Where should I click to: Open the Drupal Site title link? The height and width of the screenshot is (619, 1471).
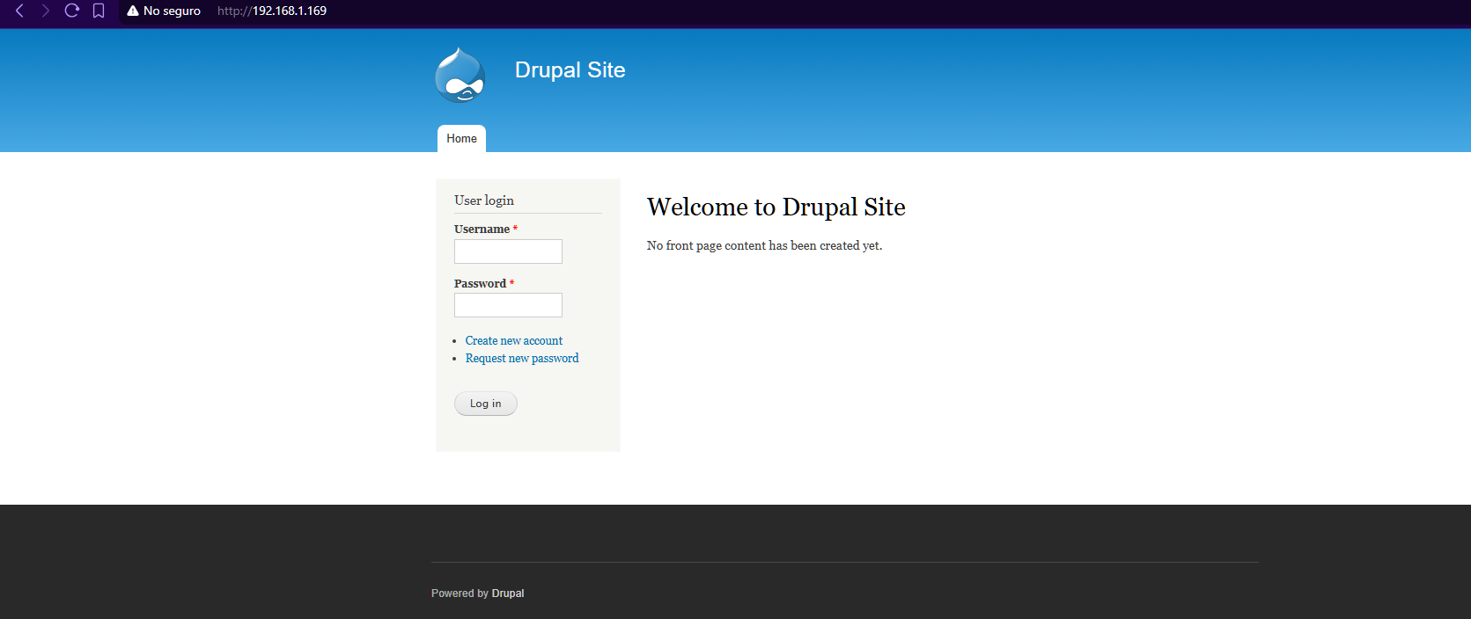pos(570,69)
